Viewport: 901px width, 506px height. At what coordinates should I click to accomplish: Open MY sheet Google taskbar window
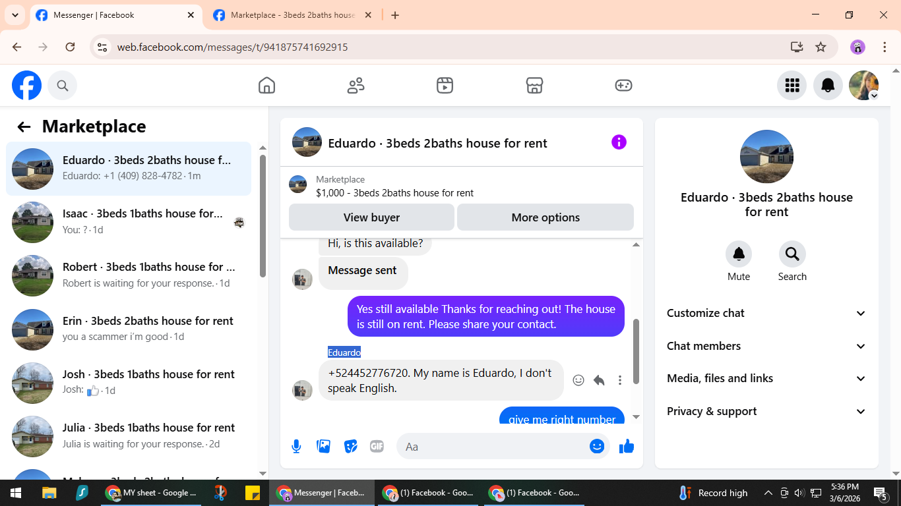pyautogui.click(x=150, y=493)
